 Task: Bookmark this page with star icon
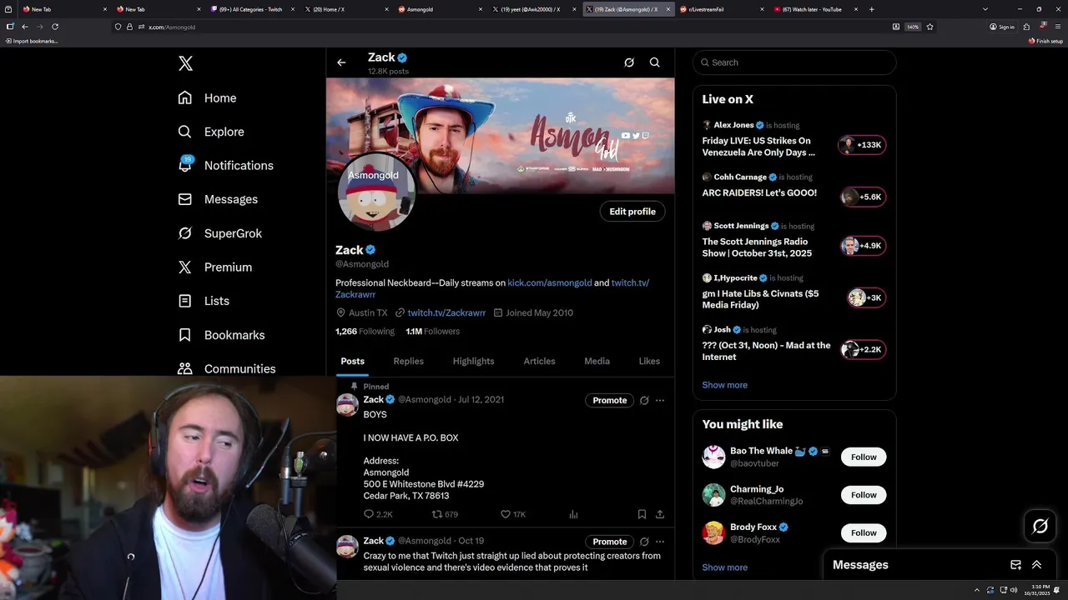(x=929, y=27)
